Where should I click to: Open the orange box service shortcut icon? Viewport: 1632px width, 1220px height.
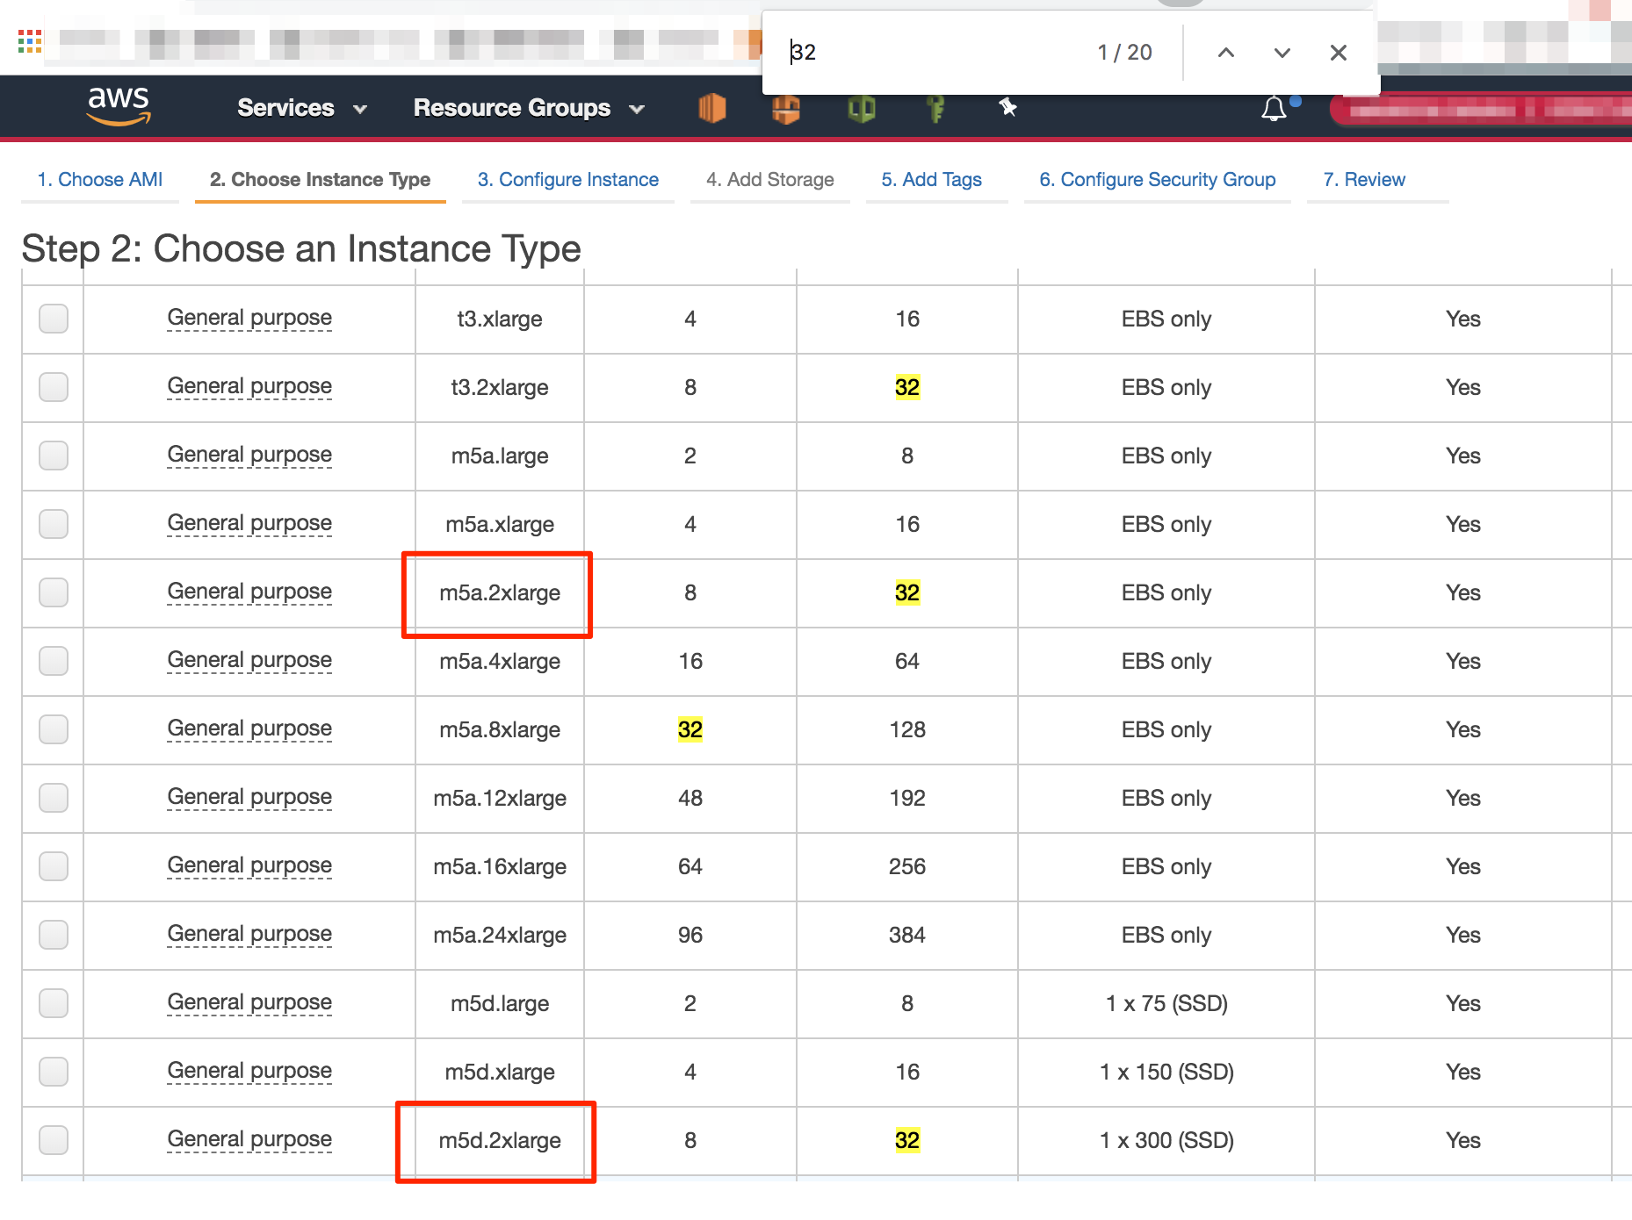[x=786, y=108]
